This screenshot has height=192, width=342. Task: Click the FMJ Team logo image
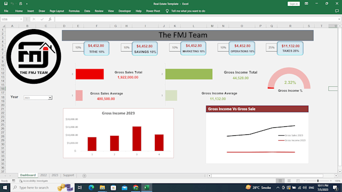(34, 57)
